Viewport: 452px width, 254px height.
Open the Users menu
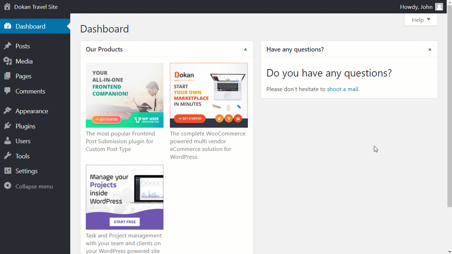pyautogui.click(x=35, y=141)
